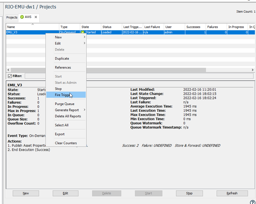The height and width of the screenshot is (204, 256).
Task: Sort by Last Triggered column header
Action: click(x=132, y=27)
